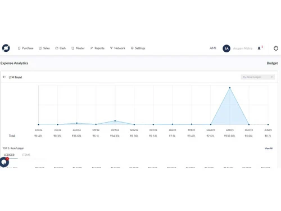Screen dimensions: 281x211
Task: Click the Total row label
Action: click(x=12, y=136)
